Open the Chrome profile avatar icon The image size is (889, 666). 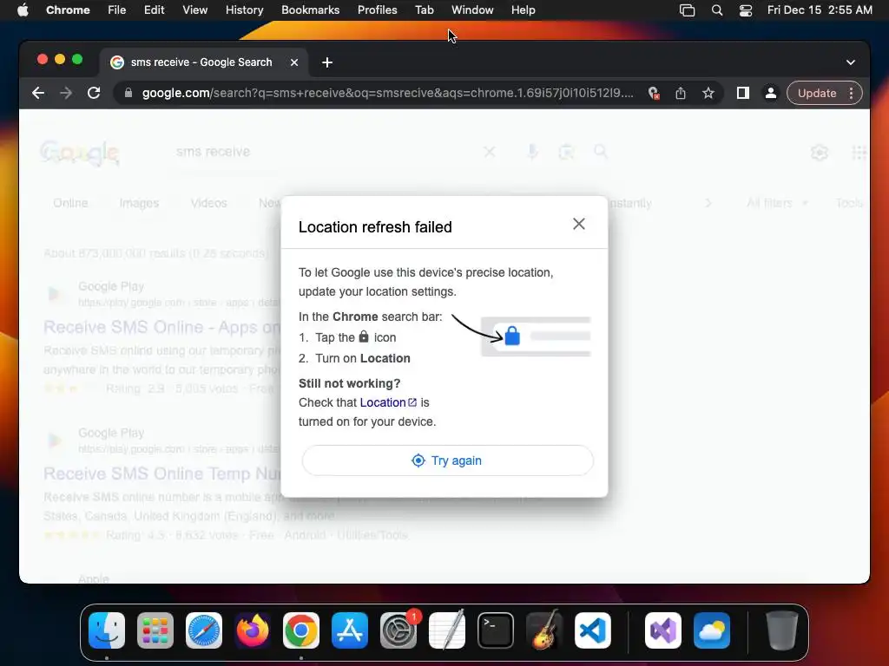[x=771, y=93]
